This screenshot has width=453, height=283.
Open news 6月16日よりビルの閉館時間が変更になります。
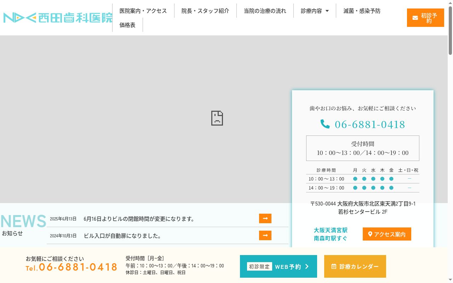pos(139,219)
